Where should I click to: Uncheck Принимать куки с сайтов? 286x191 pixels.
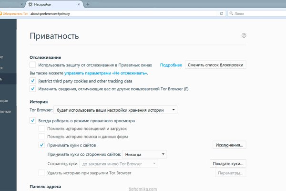[42, 145]
